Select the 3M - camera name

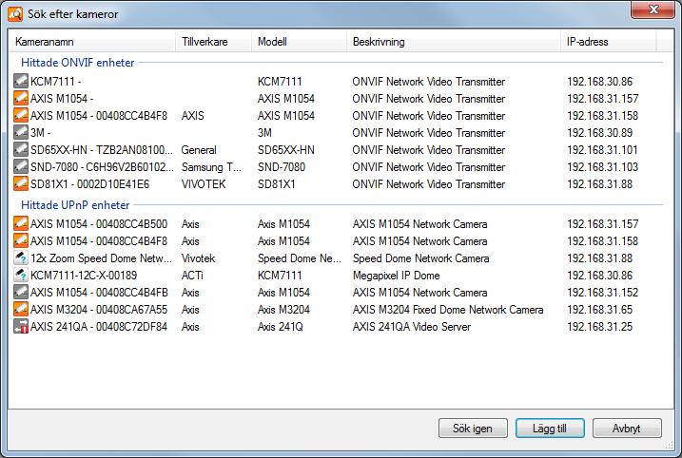point(41,132)
